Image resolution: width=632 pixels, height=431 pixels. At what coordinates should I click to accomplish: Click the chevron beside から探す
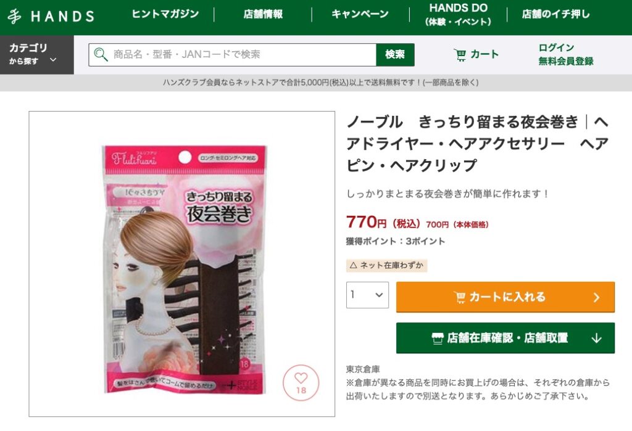(53, 60)
